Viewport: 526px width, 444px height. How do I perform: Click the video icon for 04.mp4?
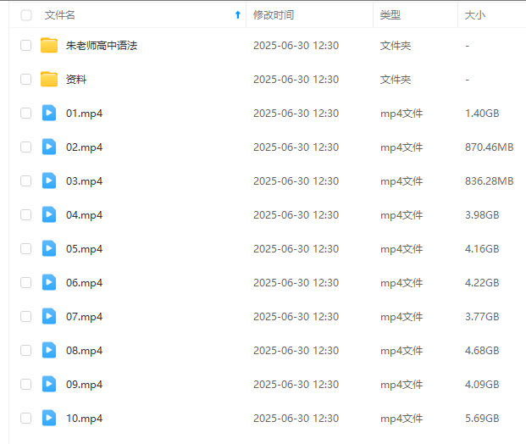[49, 214]
